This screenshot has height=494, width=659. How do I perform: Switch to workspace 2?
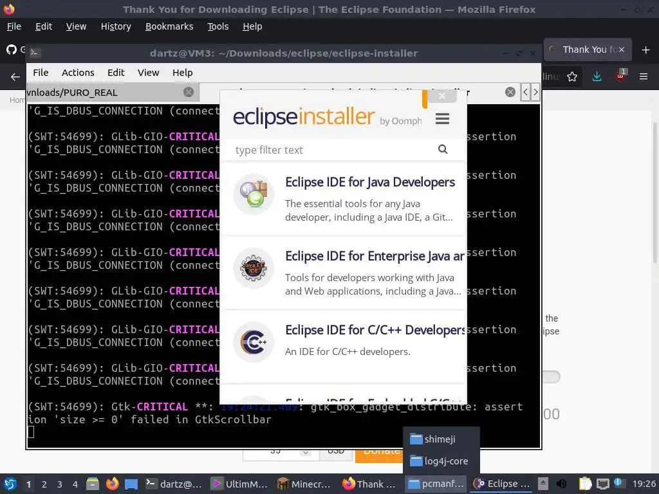(44, 484)
